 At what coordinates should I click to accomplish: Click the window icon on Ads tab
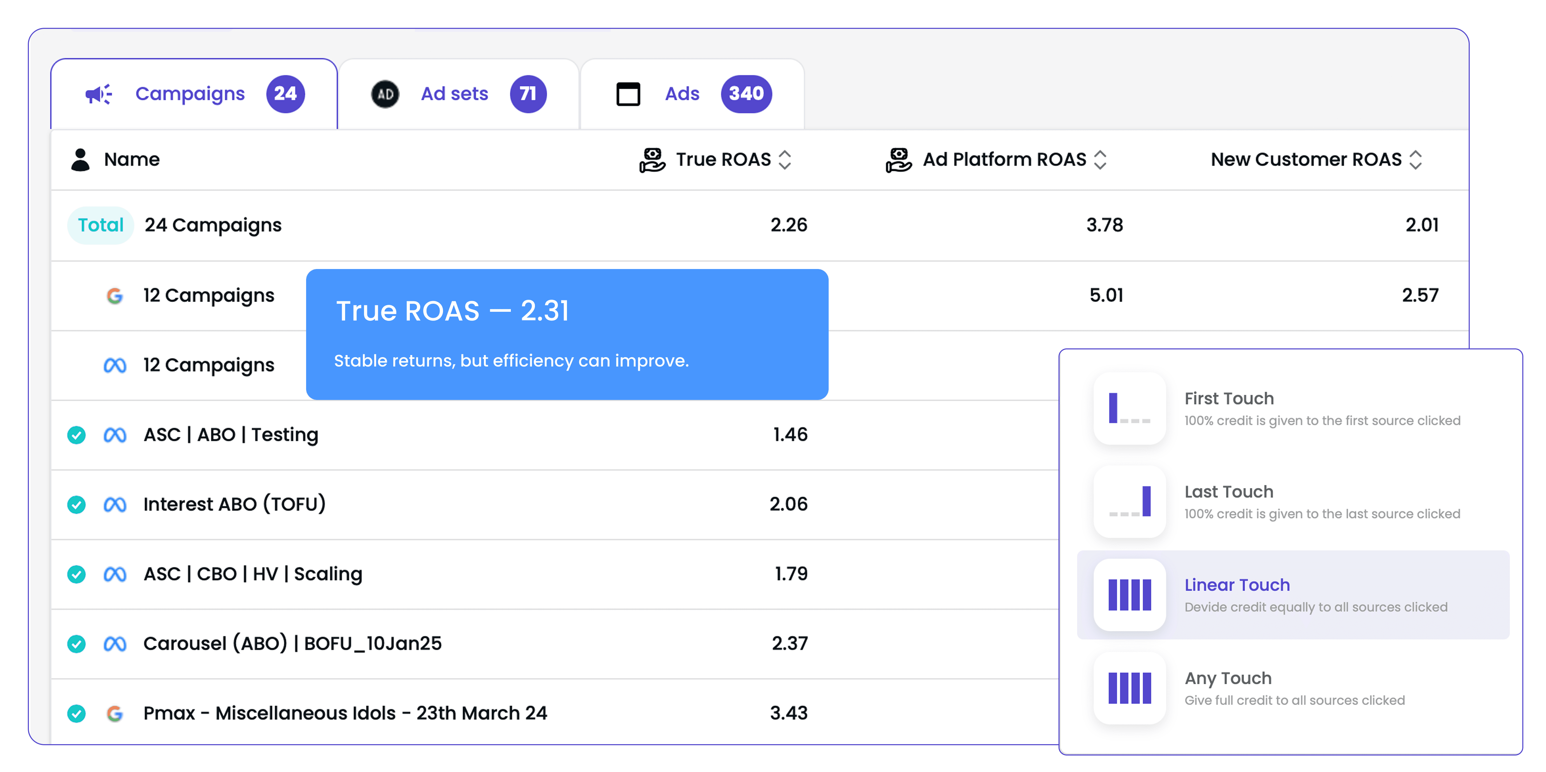tap(628, 94)
